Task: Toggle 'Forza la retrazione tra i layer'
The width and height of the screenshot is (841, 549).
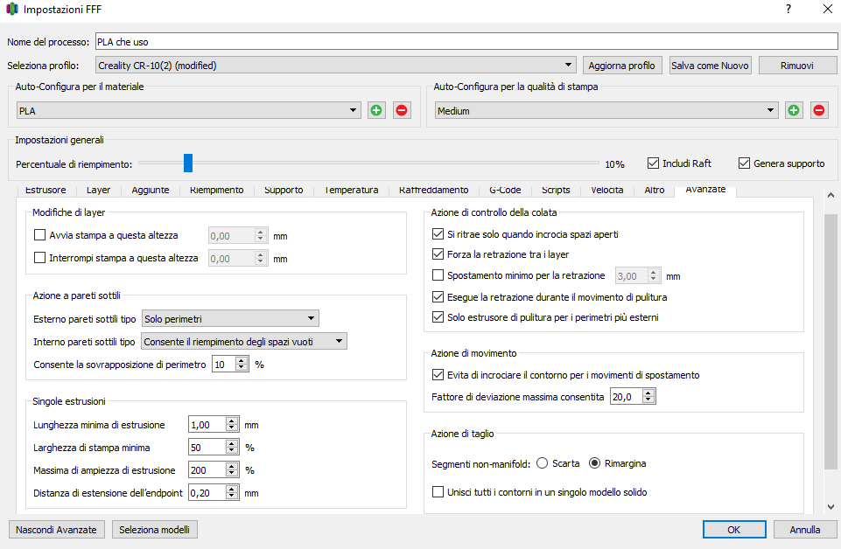Action: pyautogui.click(x=438, y=255)
